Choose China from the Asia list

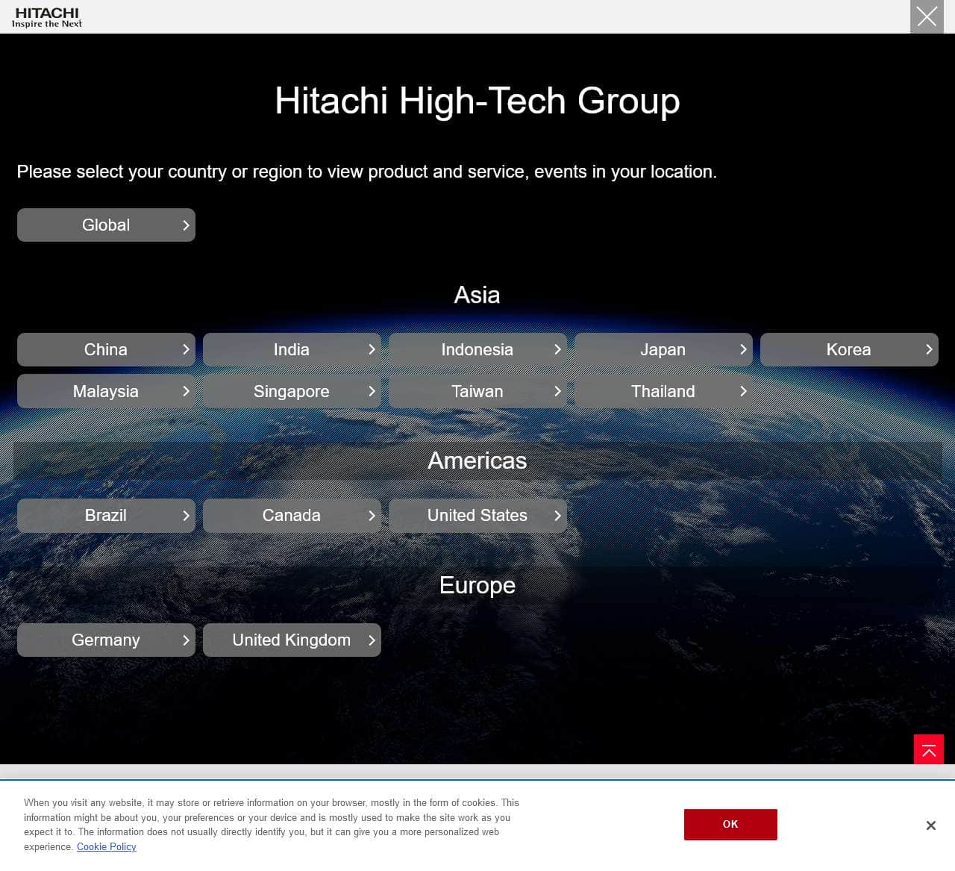(x=106, y=349)
